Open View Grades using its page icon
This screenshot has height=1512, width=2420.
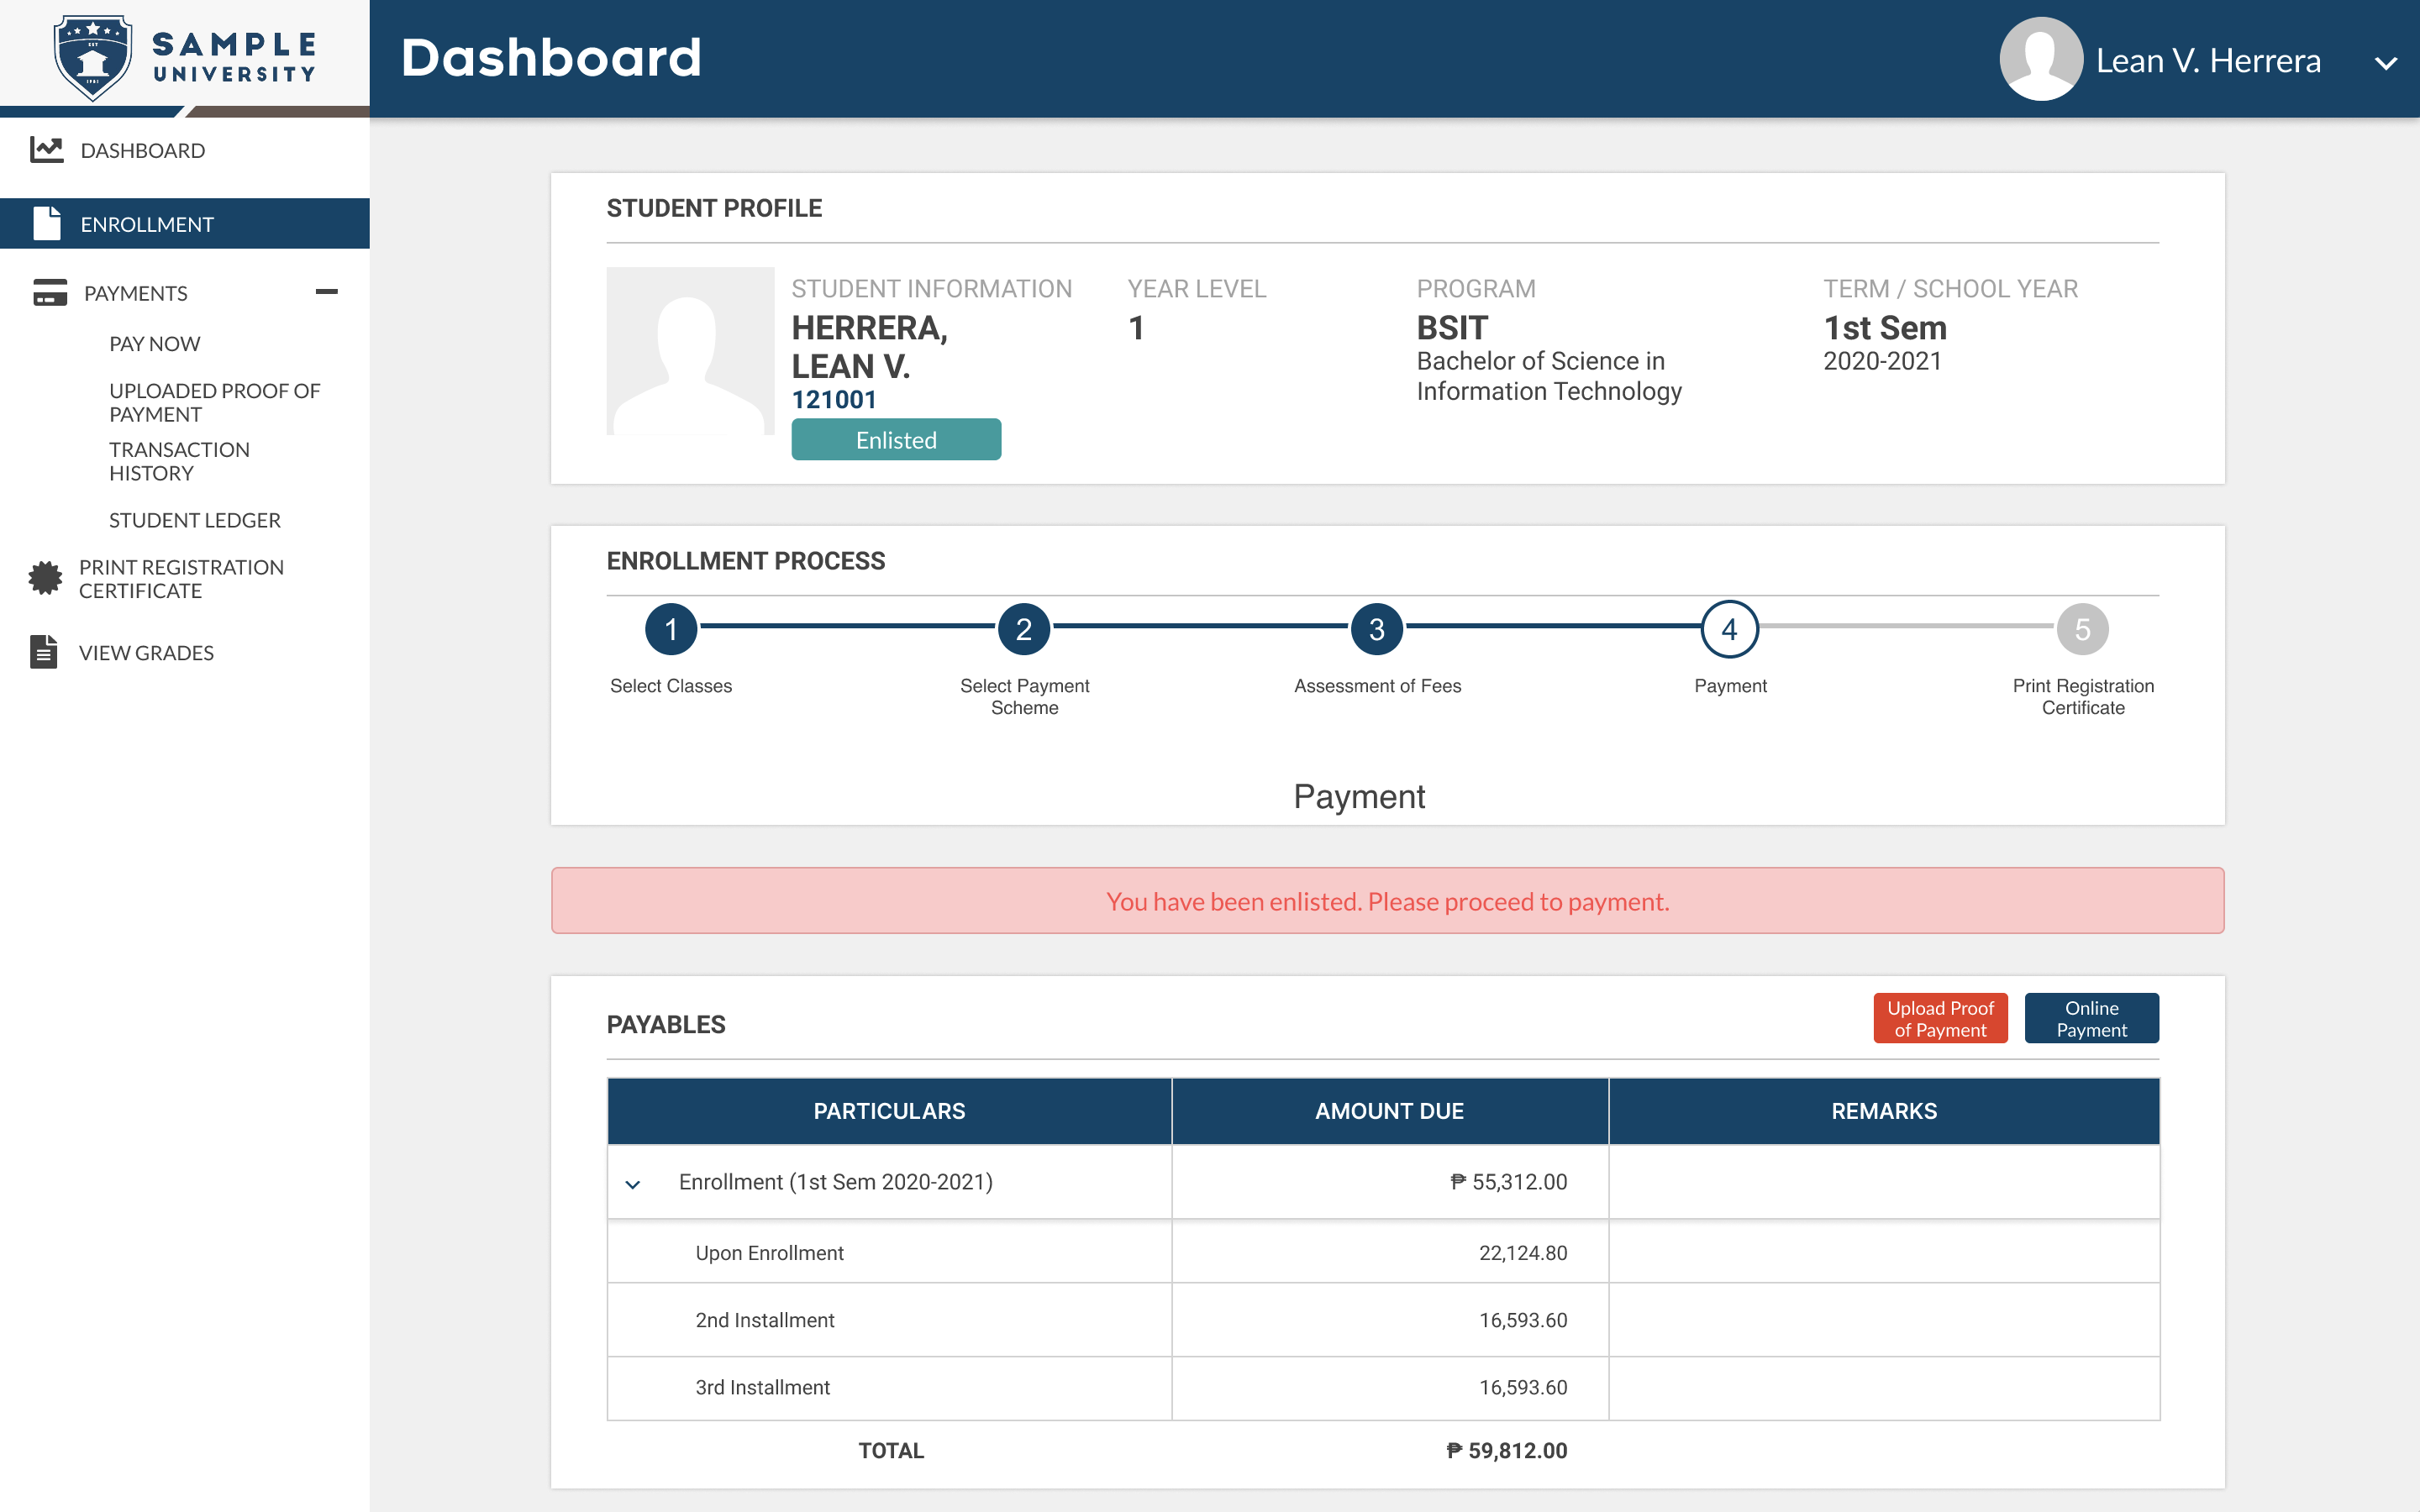click(x=43, y=652)
